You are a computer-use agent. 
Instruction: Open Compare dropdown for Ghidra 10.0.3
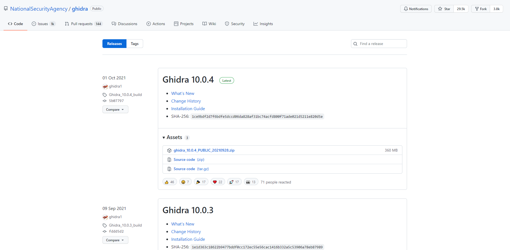click(x=115, y=240)
